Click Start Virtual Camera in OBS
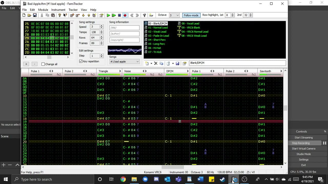 (304, 148)
